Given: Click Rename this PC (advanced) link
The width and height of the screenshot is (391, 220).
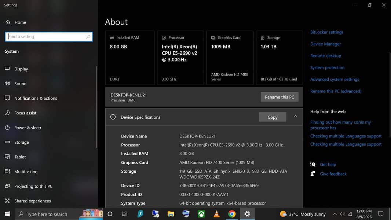Looking at the screenshot, I should [x=336, y=91].
